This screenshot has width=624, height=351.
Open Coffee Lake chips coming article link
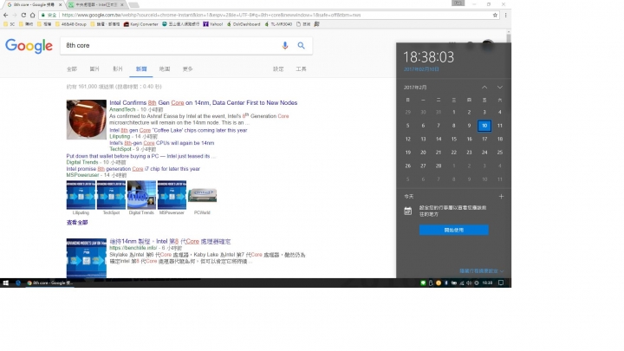click(179, 130)
